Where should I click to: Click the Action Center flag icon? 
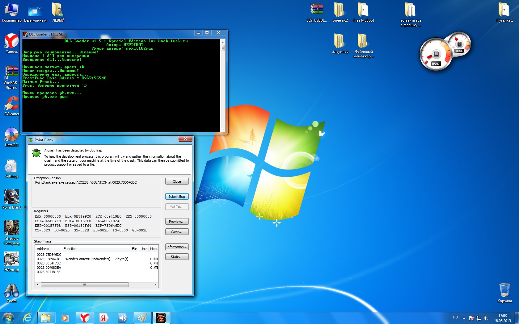click(x=471, y=318)
